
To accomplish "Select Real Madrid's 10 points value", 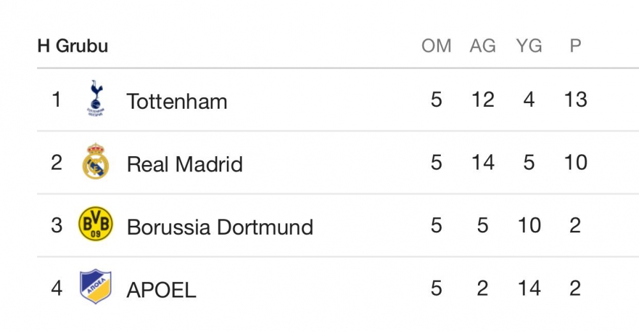I will 575,162.
